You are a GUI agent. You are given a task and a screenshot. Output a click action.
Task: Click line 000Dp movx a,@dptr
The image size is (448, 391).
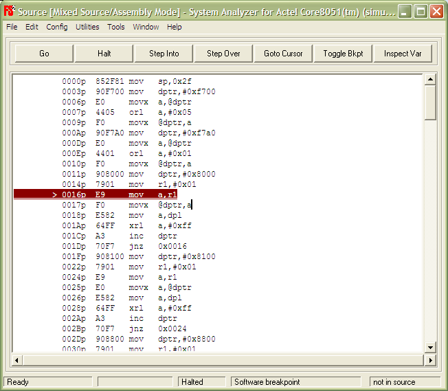pyautogui.click(x=126, y=143)
